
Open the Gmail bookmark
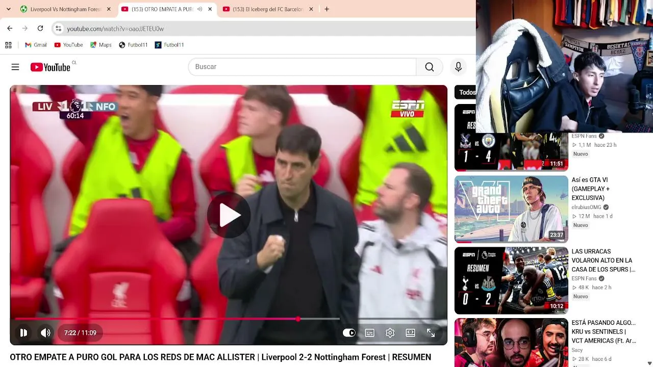pyautogui.click(x=36, y=45)
